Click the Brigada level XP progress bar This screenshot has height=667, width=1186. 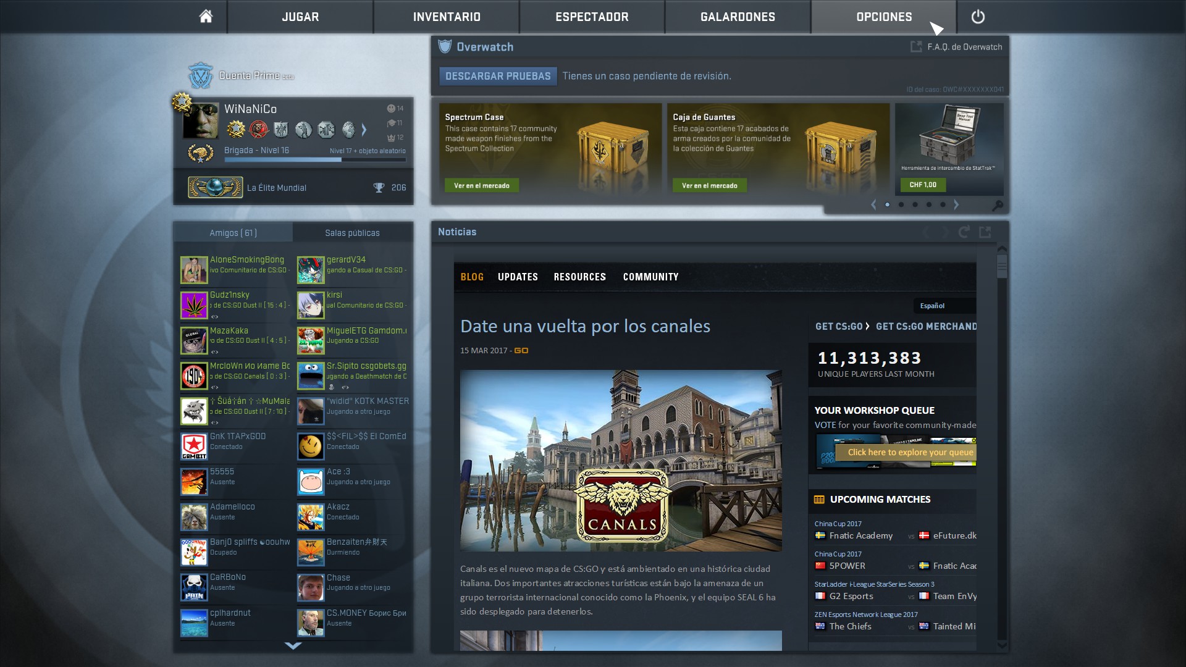[x=315, y=160]
